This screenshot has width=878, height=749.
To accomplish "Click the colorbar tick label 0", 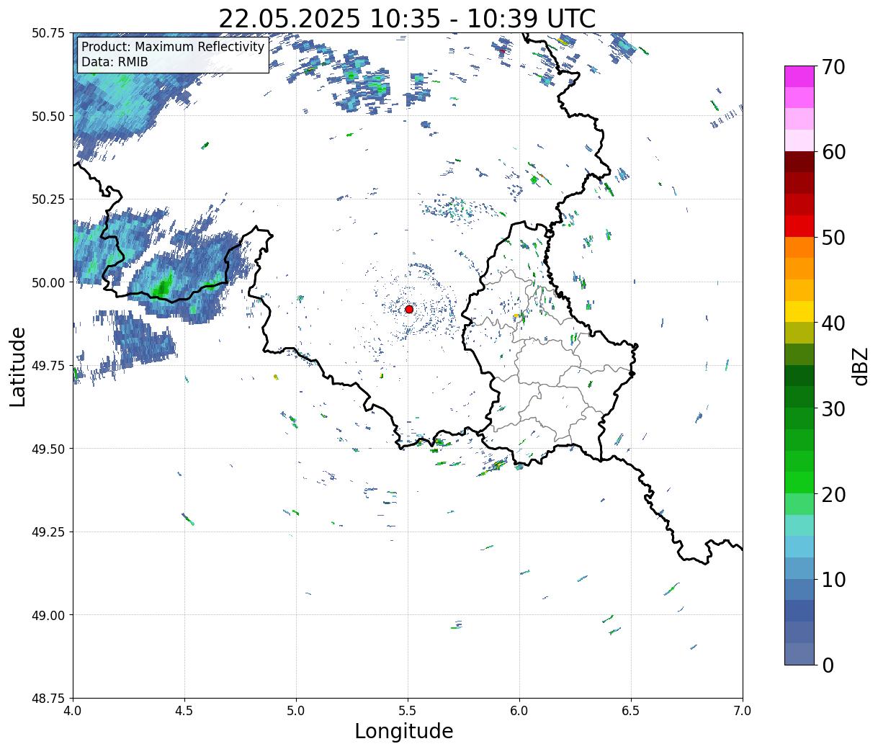I will tap(828, 665).
